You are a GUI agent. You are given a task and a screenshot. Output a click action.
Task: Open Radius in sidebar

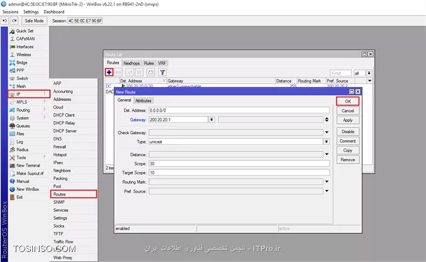[28, 150]
